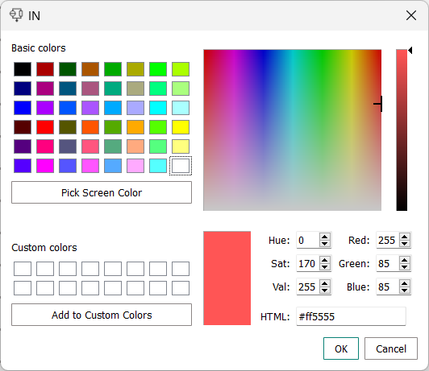This screenshot has width=429, height=371.
Task: Confirm the color with OK
Action: tap(341, 348)
